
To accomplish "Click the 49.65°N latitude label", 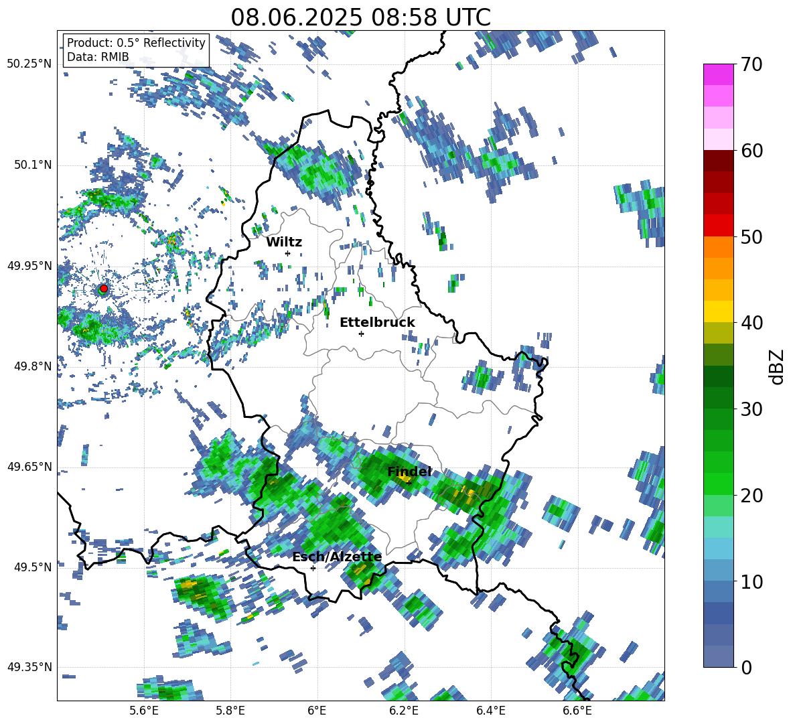I will [29, 467].
